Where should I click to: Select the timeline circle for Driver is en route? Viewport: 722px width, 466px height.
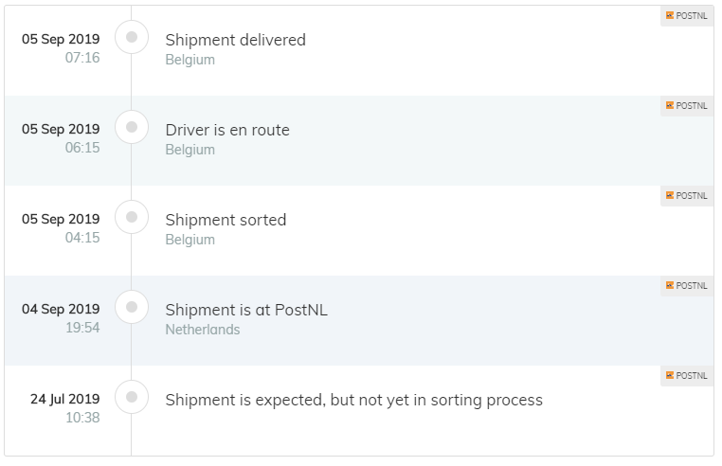click(x=132, y=127)
